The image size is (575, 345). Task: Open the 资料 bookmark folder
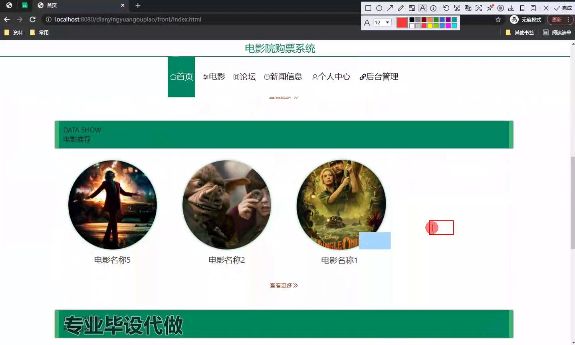tap(14, 33)
